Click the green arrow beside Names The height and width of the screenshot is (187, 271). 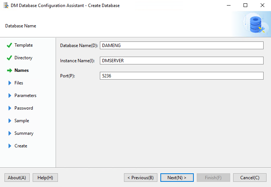(x=10, y=70)
